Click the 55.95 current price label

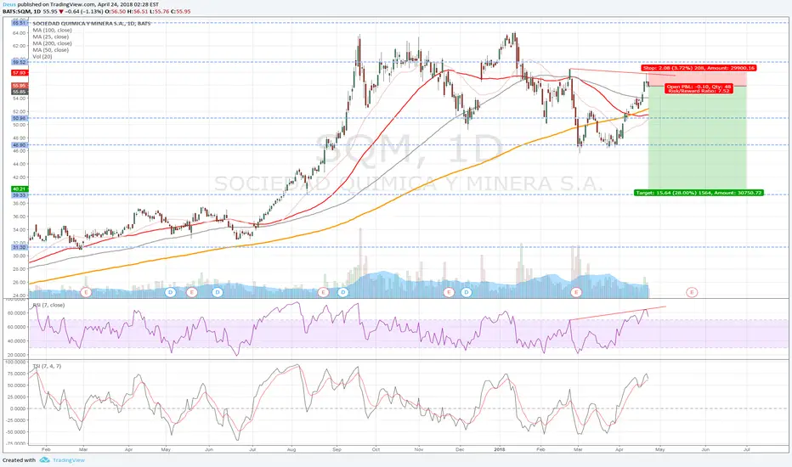point(19,87)
